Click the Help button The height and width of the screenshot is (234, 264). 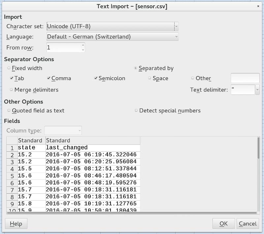[16, 224]
